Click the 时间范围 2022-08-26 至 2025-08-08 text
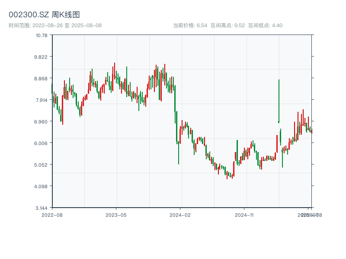The width and height of the screenshot is (346, 259). pos(55,25)
